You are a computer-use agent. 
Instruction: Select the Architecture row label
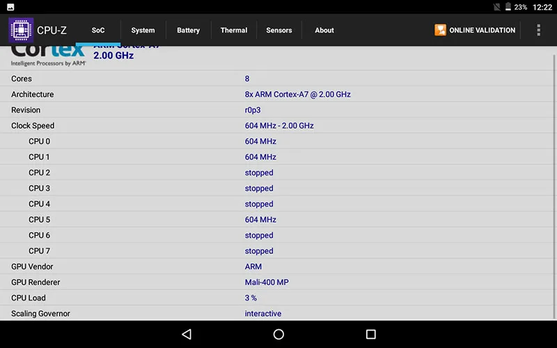point(32,94)
